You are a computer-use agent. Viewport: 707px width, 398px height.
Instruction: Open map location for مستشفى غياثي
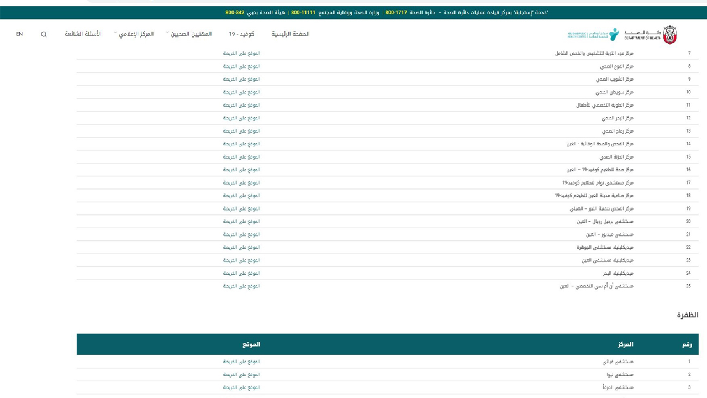tap(241, 362)
